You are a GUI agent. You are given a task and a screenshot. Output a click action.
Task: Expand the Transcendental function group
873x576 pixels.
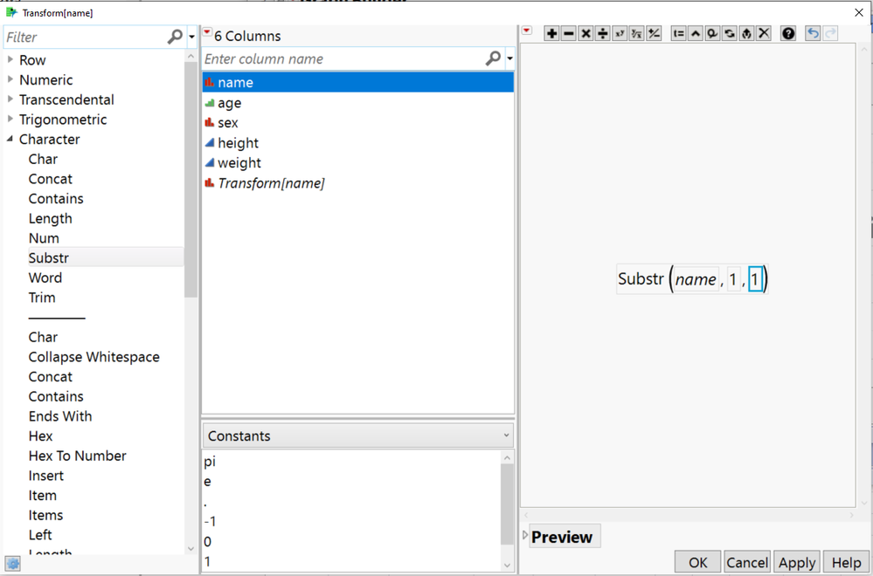[x=10, y=99]
